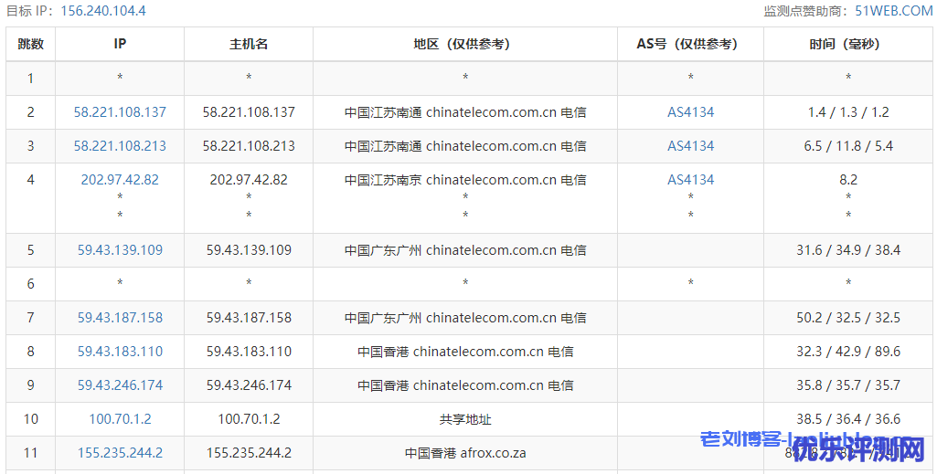Click the AS号（仅供参考） column header
Viewport: 937px width, 474px height.
[x=690, y=44]
